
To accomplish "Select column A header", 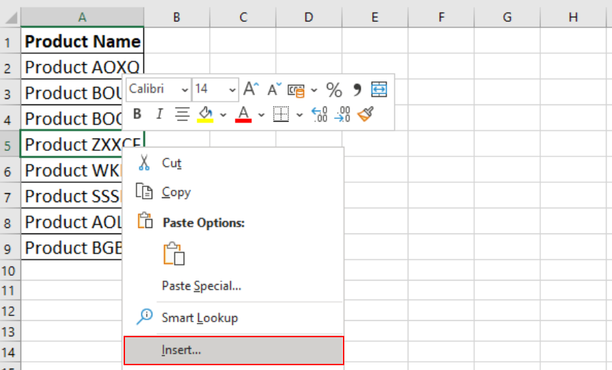I will click(x=83, y=17).
